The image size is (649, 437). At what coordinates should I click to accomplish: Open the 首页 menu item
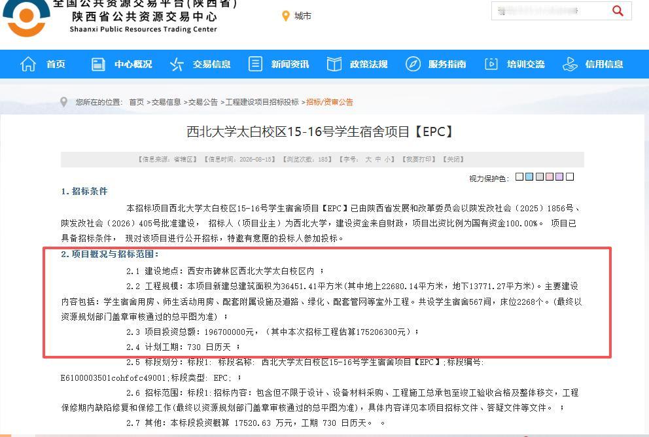point(56,64)
